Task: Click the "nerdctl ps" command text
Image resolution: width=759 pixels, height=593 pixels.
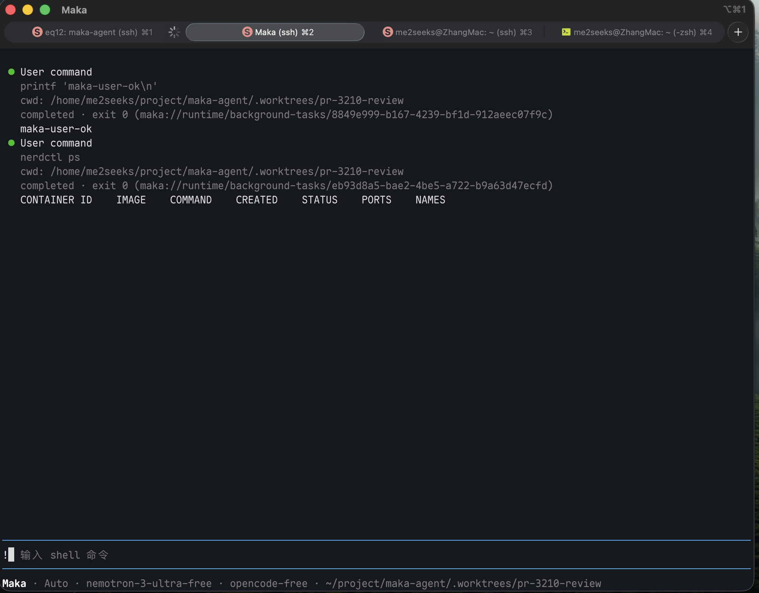Action: coord(50,157)
